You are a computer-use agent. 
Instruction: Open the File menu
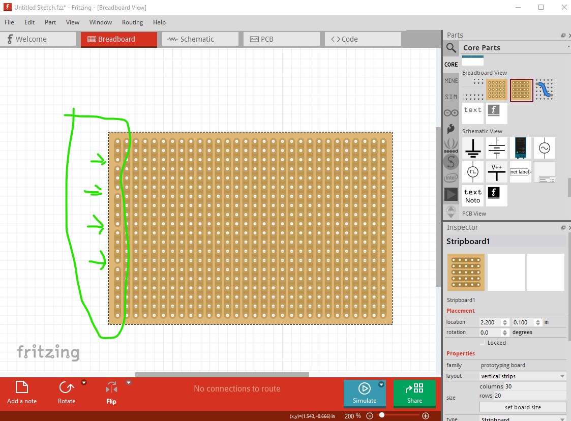(9, 22)
